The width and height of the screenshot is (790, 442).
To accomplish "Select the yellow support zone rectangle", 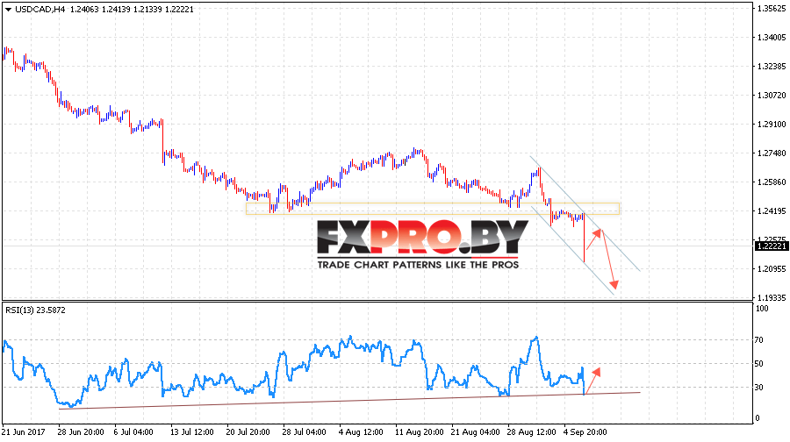I will point(432,209).
